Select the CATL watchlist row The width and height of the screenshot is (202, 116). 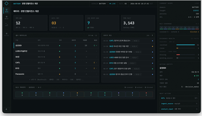[56, 62]
